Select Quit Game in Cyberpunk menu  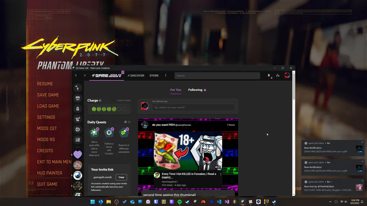click(47, 184)
